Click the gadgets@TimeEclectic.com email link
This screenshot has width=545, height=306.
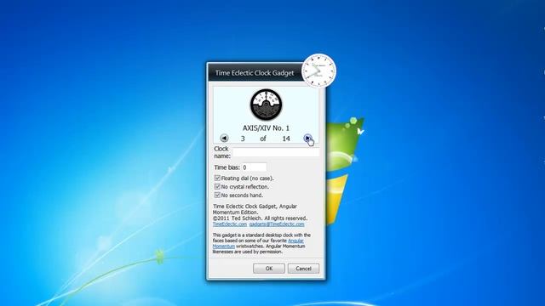click(x=277, y=224)
